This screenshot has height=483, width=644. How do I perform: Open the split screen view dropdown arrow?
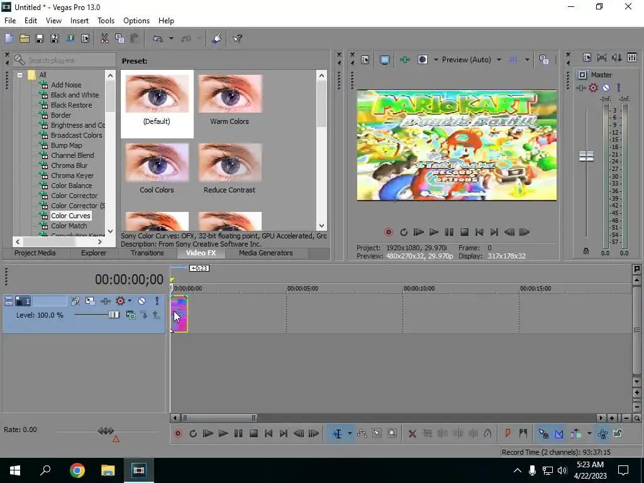coord(436,60)
